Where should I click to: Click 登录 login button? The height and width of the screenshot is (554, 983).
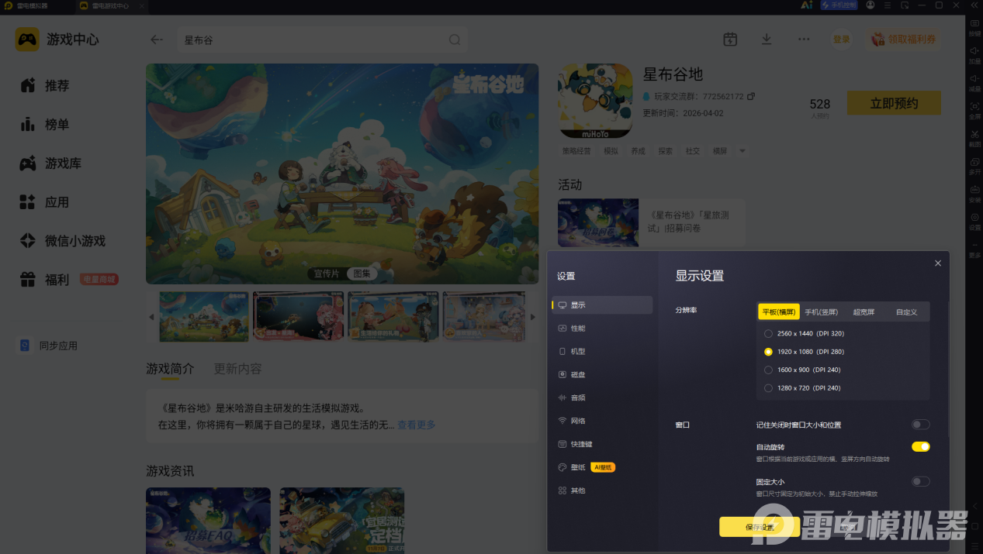[x=841, y=40]
